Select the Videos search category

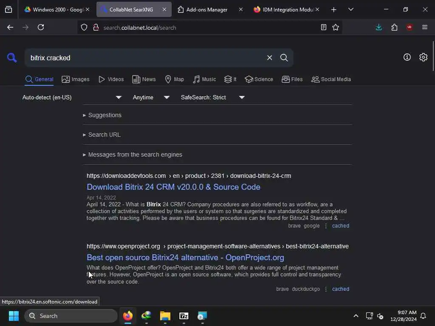(x=111, y=79)
